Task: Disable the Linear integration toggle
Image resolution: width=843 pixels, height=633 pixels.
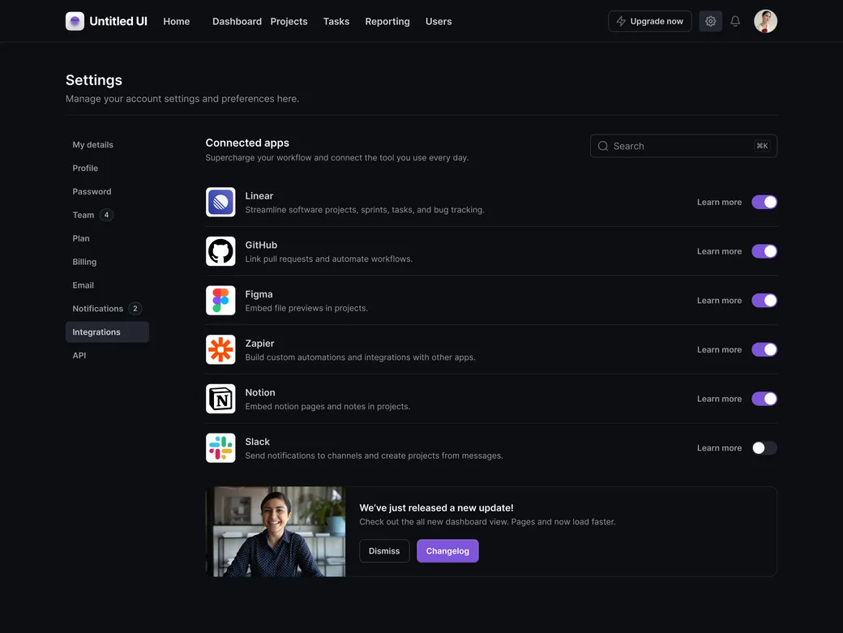Action: coord(764,202)
